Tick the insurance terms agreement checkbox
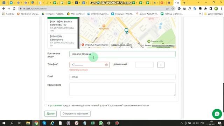The width and height of the screenshot is (224, 126). point(46,105)
